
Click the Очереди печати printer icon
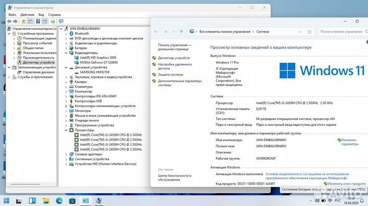pyautogui.click(x=72, y=120)
